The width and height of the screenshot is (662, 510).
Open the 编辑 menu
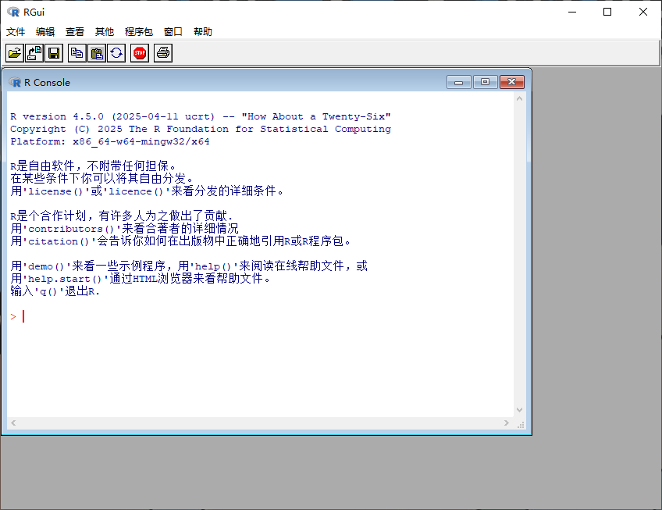pyautogui.click(x=45, y=32)
